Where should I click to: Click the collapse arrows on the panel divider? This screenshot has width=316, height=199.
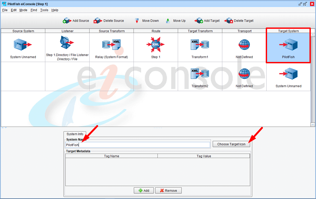click(4, 128)
